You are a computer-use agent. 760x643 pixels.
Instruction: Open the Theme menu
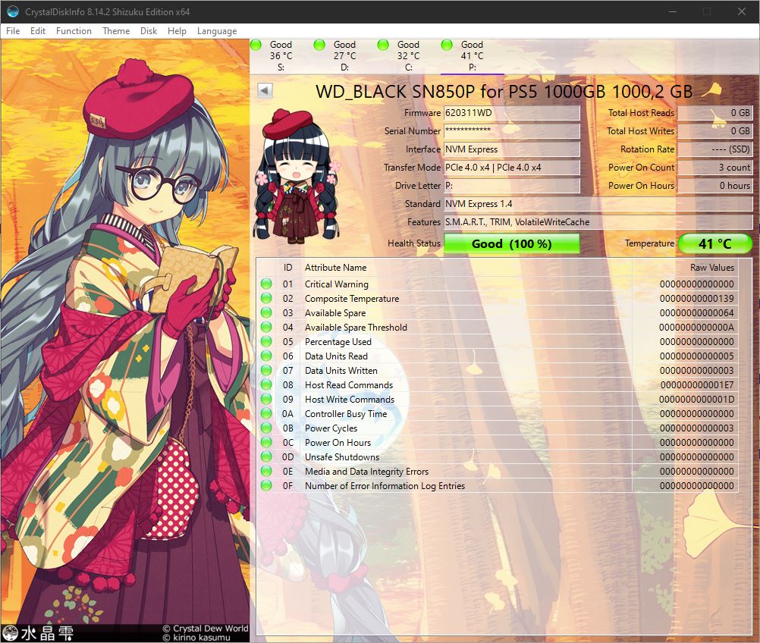tap(116, 31)
